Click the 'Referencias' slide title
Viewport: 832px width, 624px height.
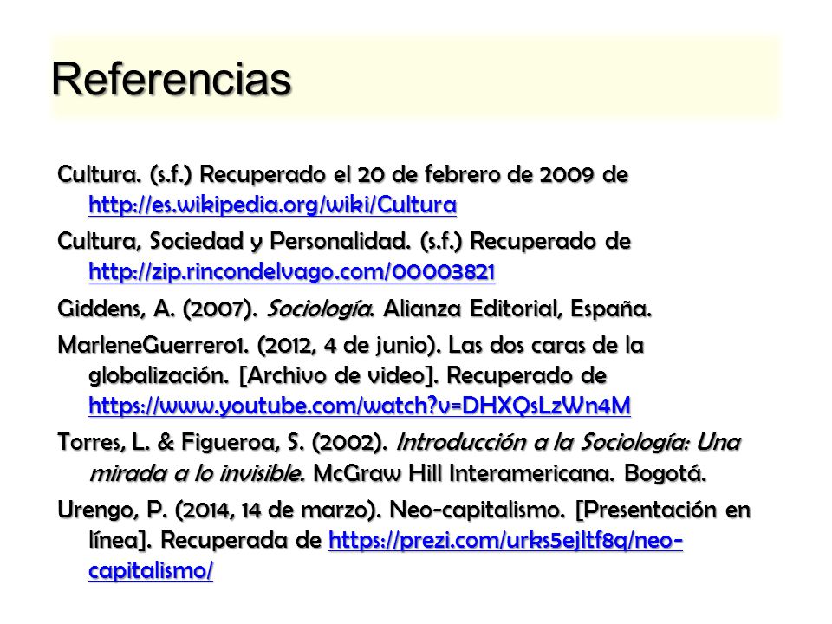172,79
